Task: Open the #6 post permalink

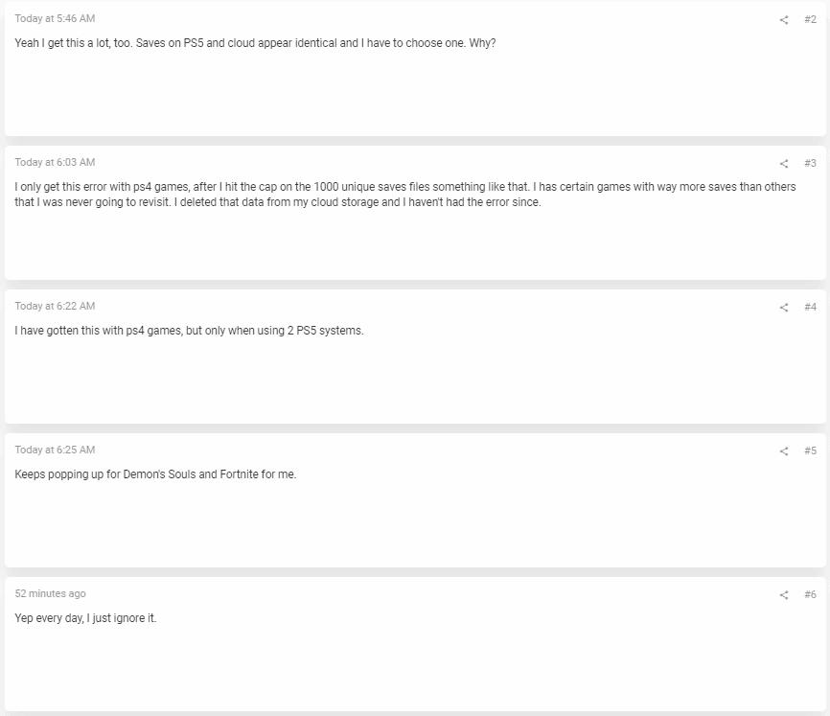Action: [810, 595]
